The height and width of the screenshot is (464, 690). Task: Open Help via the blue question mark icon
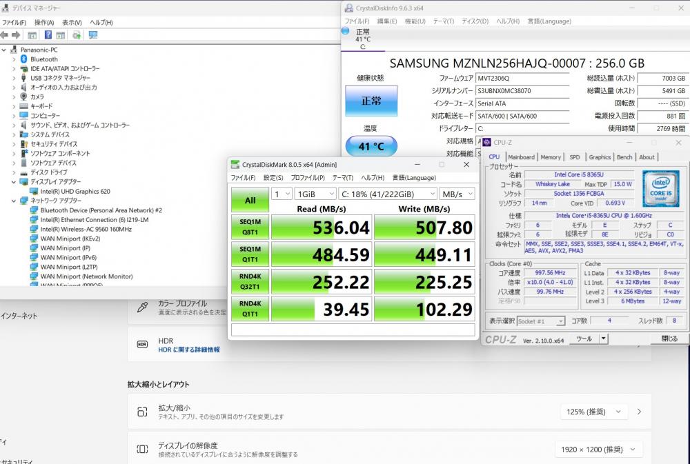48,35
